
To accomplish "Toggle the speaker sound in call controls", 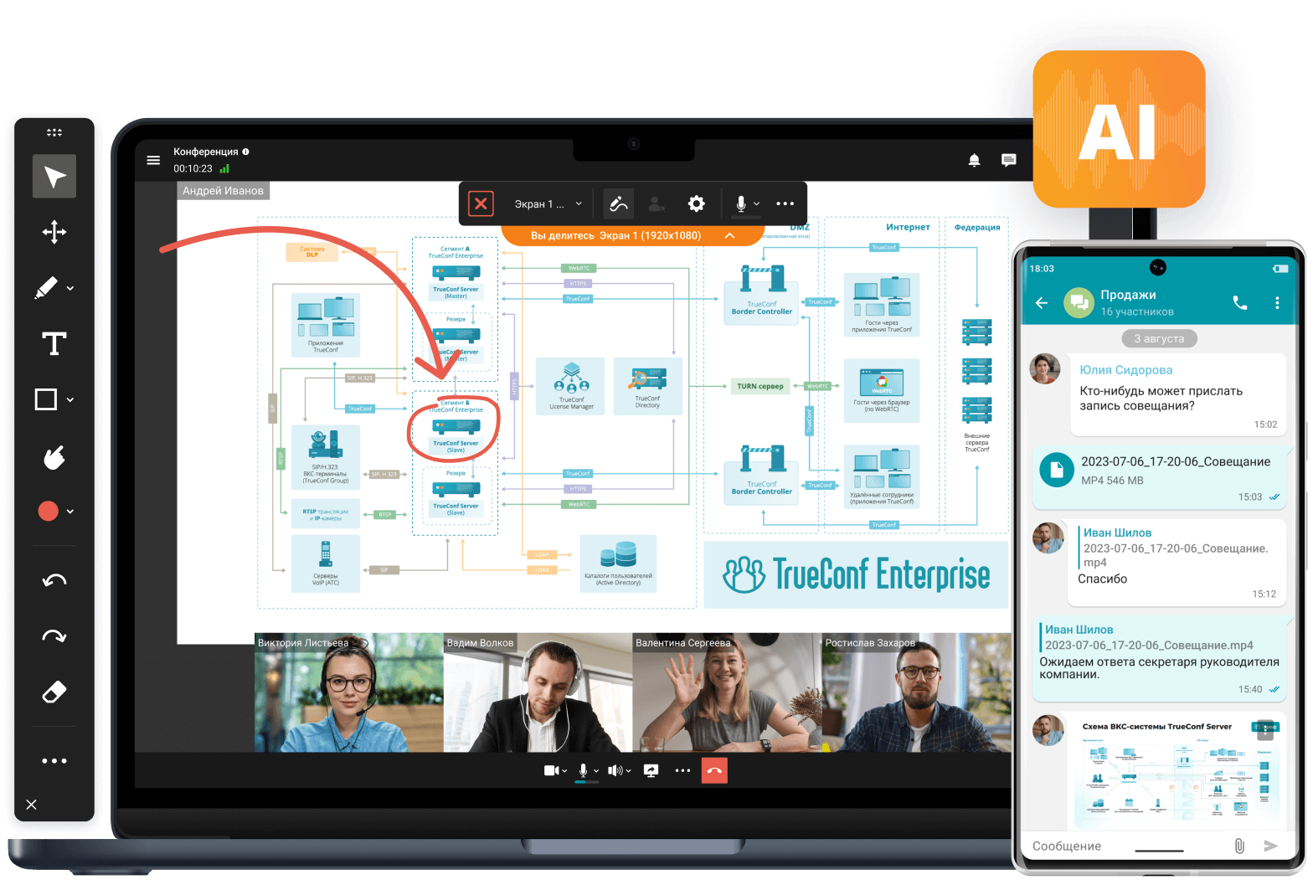I will click(615, 770).
